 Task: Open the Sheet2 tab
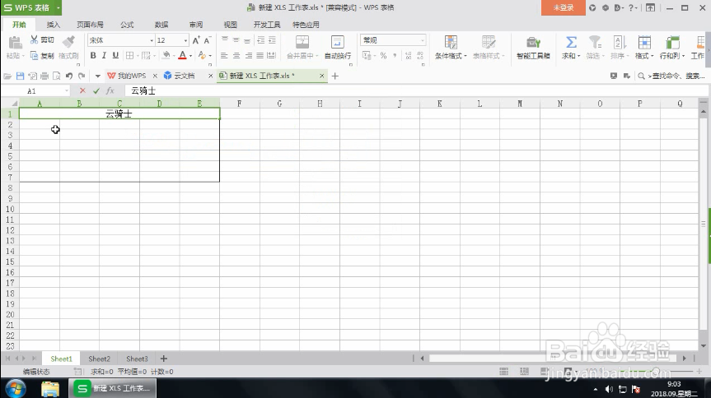coord(100,359)
